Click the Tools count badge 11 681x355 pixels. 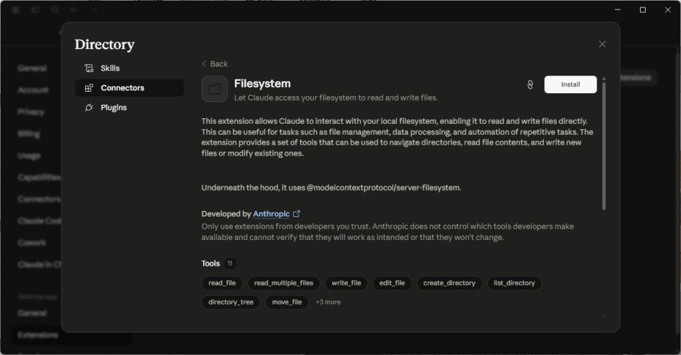tap(229, 263)
